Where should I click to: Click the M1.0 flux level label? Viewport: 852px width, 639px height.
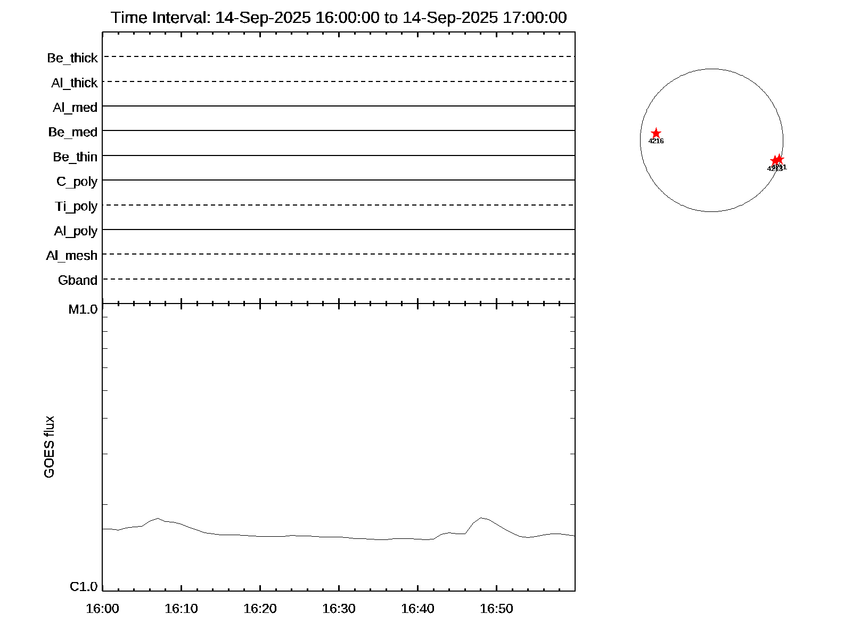83,309
